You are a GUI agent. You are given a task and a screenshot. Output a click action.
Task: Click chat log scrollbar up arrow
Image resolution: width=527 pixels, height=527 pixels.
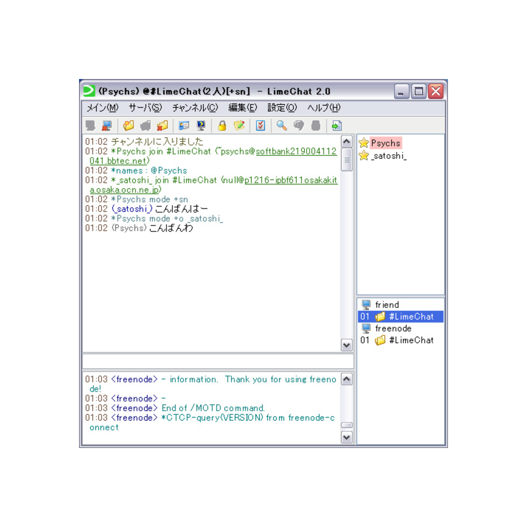tap(347, 142)
